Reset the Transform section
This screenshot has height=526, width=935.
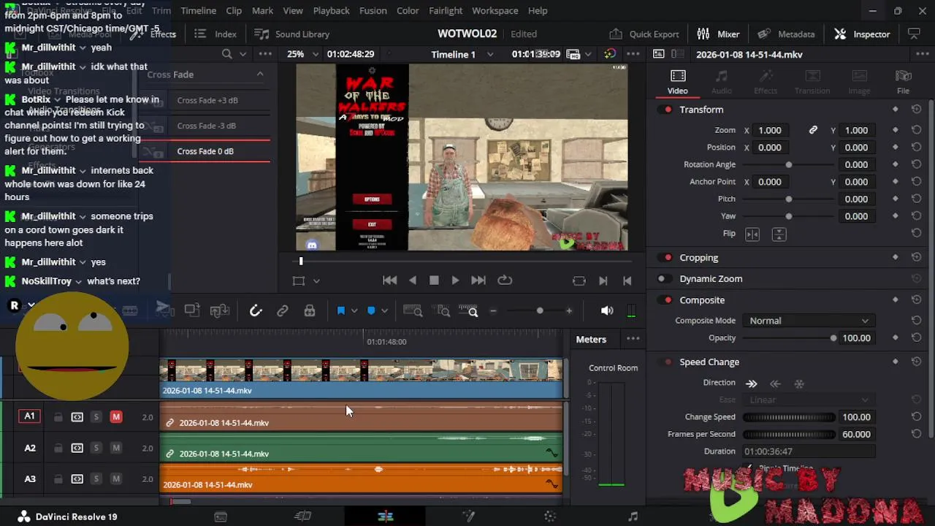(x=916, y=110)
